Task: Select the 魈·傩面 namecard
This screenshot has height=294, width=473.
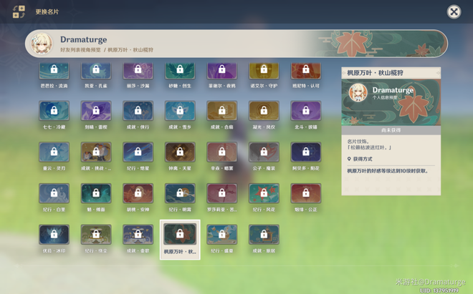Action: (x=96, y=193)
